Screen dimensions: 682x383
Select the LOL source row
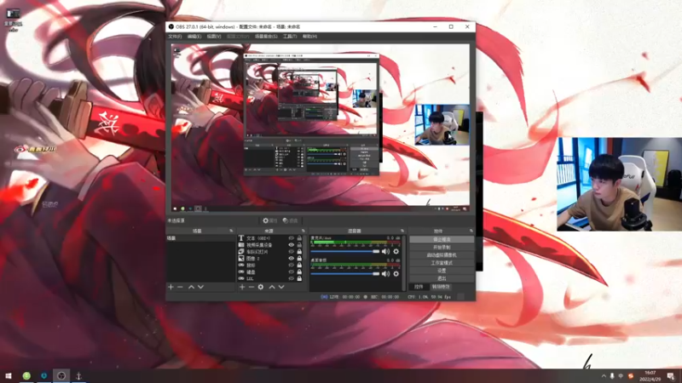pyautogui.click(x=270, y=278)
